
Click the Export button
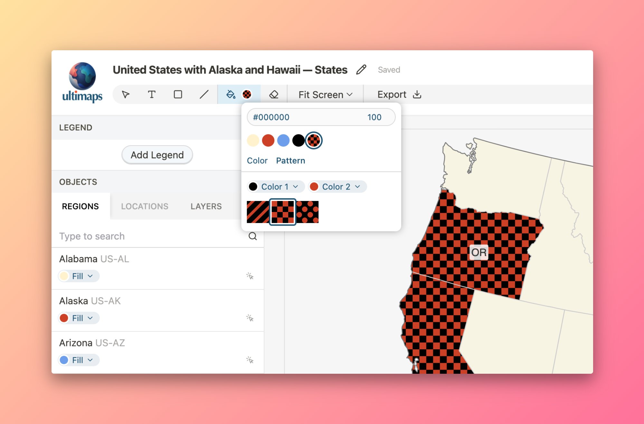pyautogui.click(x=399, y=94)
